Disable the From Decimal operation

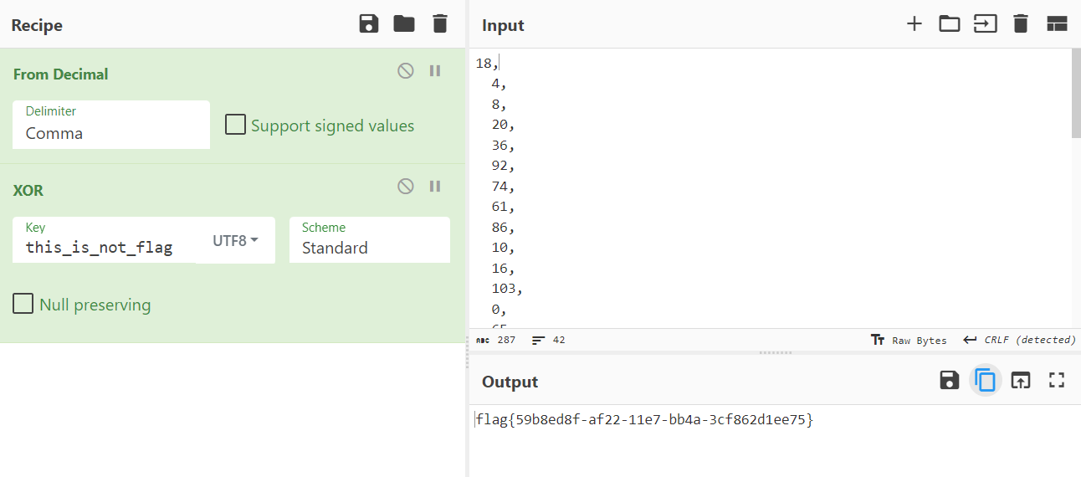click(406, 71)
